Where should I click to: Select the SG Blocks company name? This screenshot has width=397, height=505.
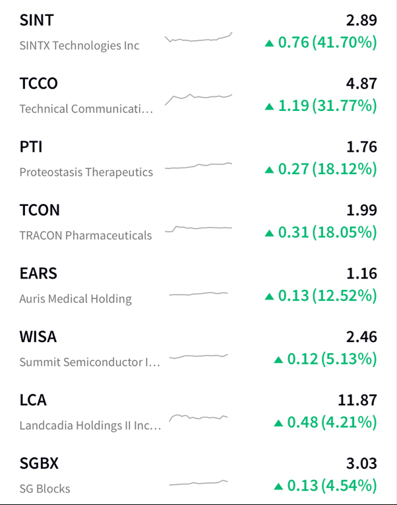pos(45,489)
